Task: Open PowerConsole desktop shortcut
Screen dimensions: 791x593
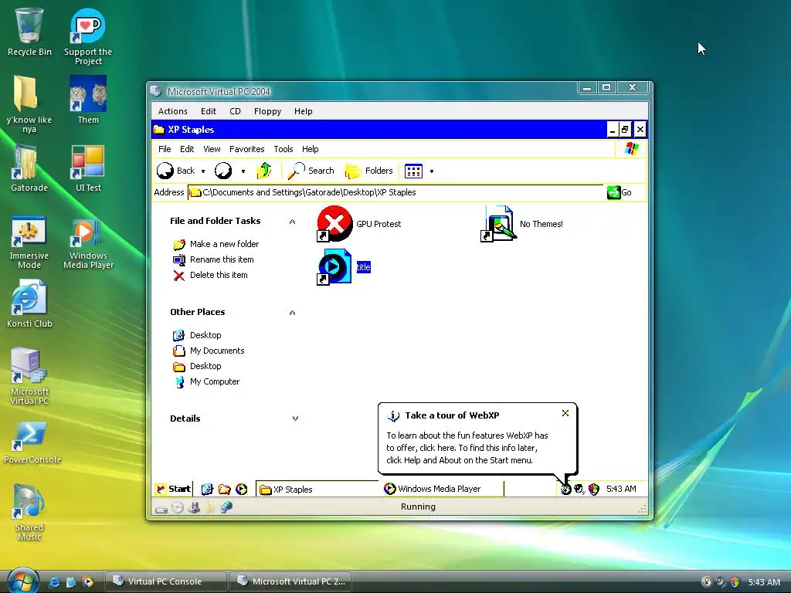Action: point(31,442)
